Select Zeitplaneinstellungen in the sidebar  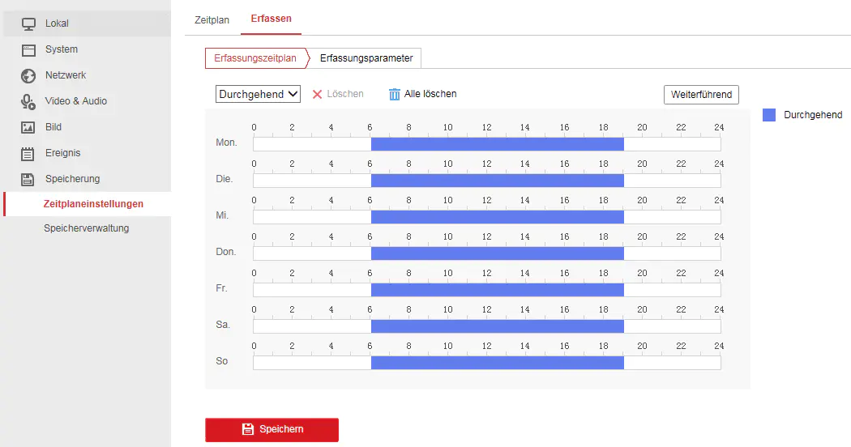click(x=93, y=204)
